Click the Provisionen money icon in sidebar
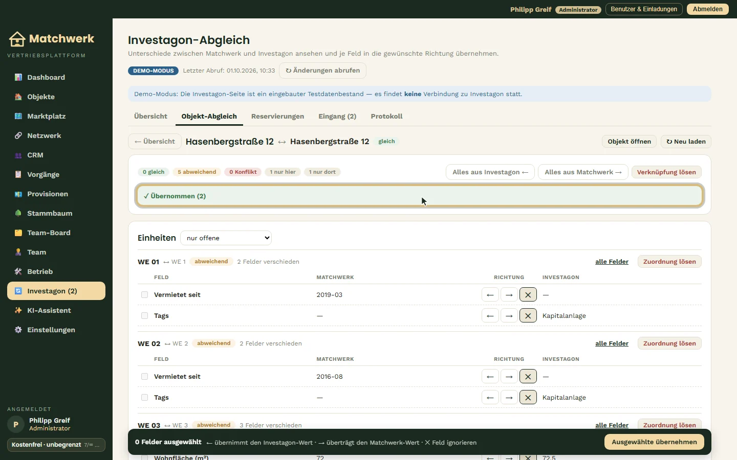Screen dimensions: 737x460 (x=18, y=194)
